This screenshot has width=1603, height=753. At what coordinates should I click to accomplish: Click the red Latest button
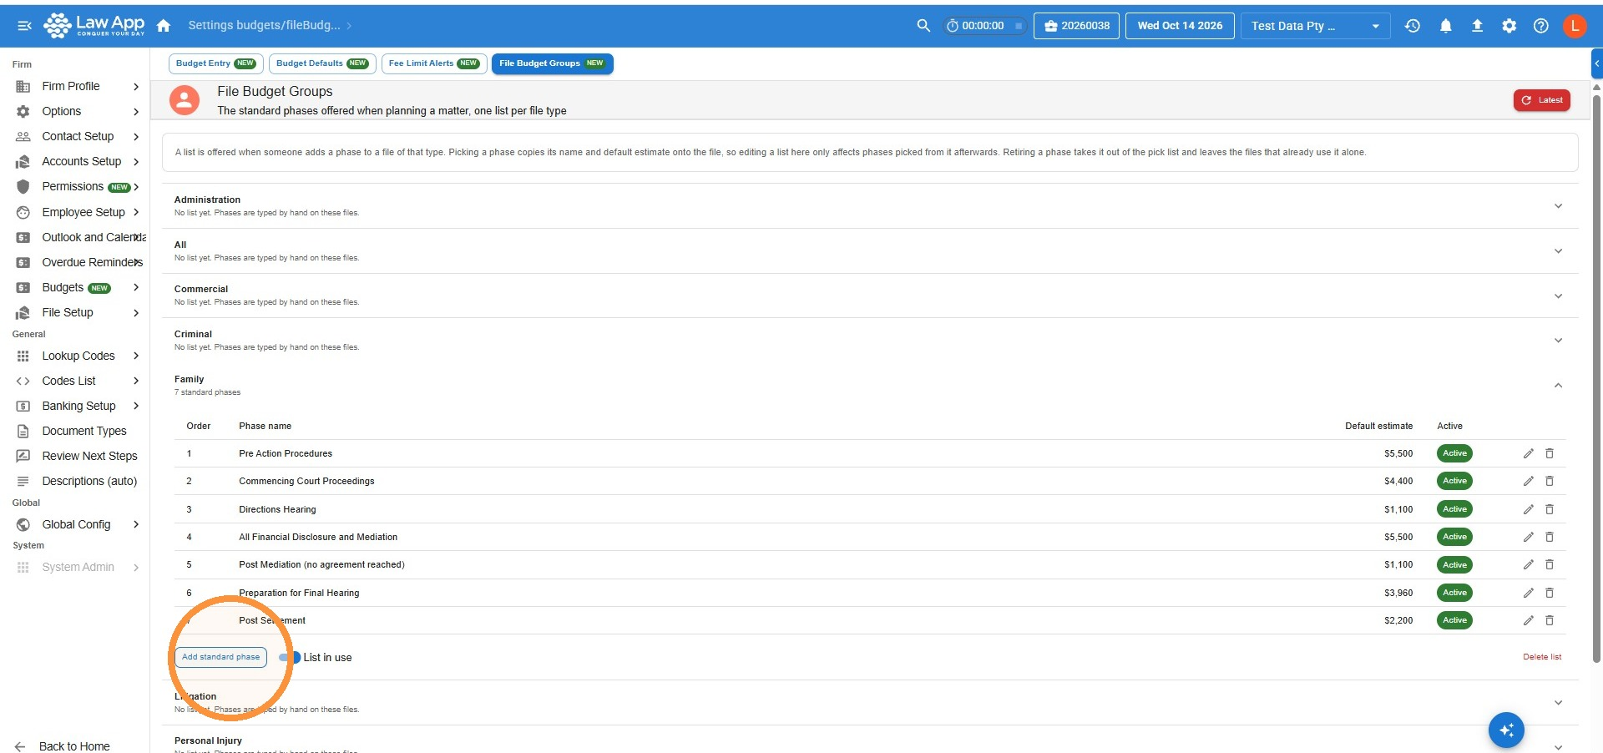tap(1542, 100)
